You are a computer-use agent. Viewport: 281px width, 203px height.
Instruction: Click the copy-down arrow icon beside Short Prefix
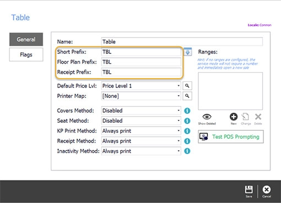187,52
